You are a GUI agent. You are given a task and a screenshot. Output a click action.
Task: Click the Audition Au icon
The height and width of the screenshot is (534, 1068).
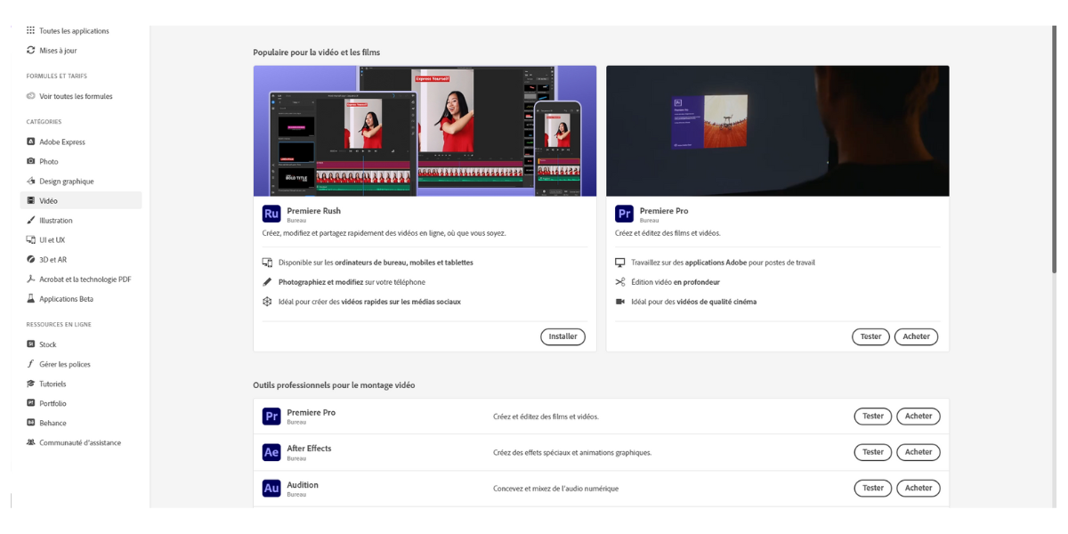271,488
